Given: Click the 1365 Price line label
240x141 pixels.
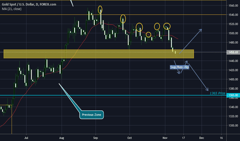Looking at the screenshot, I should (217, 93).
